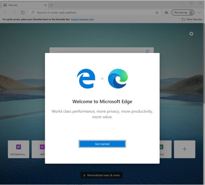The width and height of the screenshot is (205, 185).
Task: Click the web search box on page
Action: coord(101,50)
